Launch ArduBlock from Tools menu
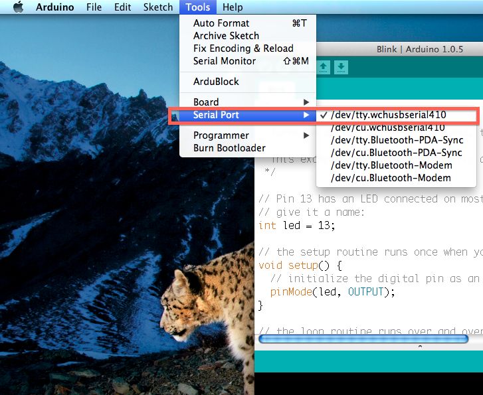483x395 pixels. (x=248, y=82)
